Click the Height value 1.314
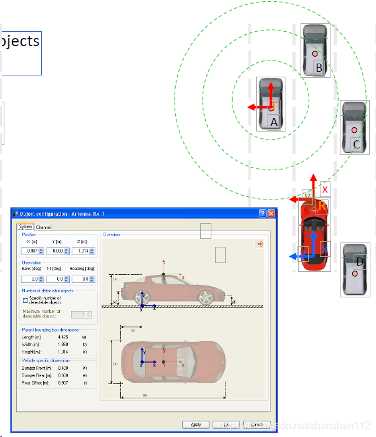376x437 pixels. (63, 352)
